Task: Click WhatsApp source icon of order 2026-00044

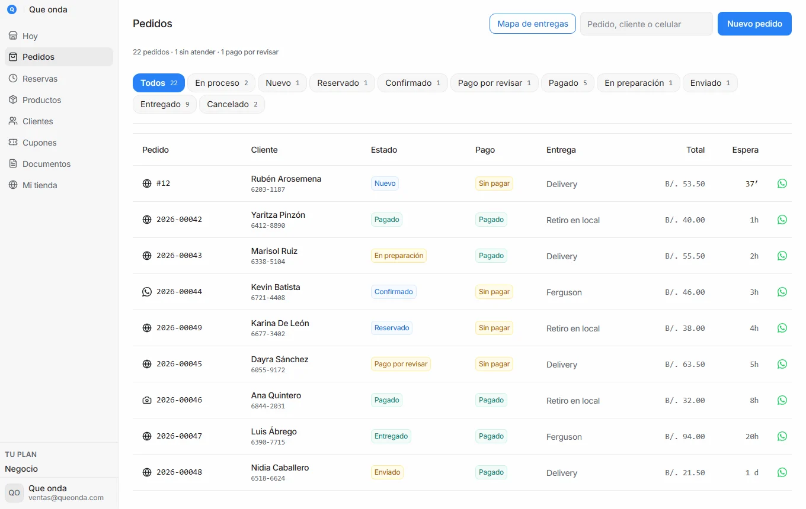Action: click(147, 292)
